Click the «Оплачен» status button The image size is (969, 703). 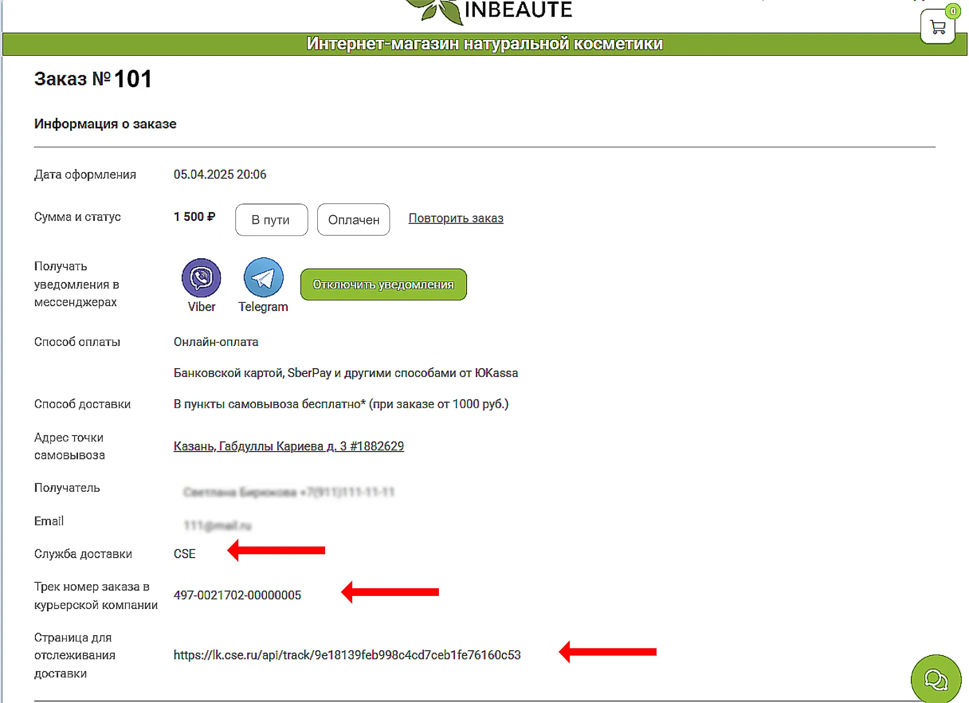[x=353, y=220]
